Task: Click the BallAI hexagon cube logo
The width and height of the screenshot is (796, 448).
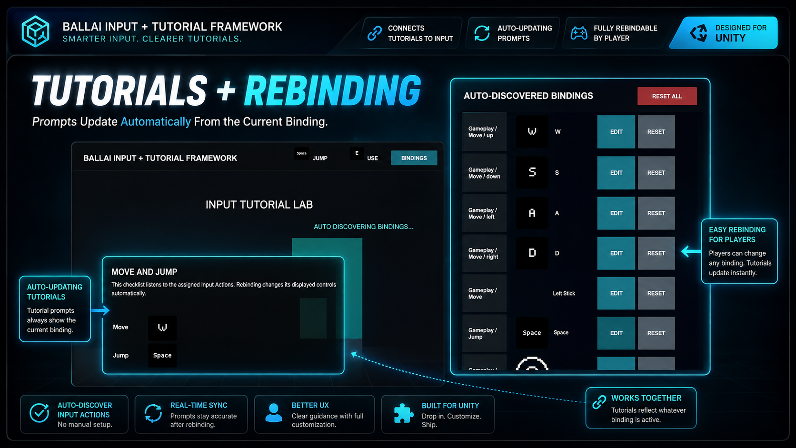Action: coord(36,31)
